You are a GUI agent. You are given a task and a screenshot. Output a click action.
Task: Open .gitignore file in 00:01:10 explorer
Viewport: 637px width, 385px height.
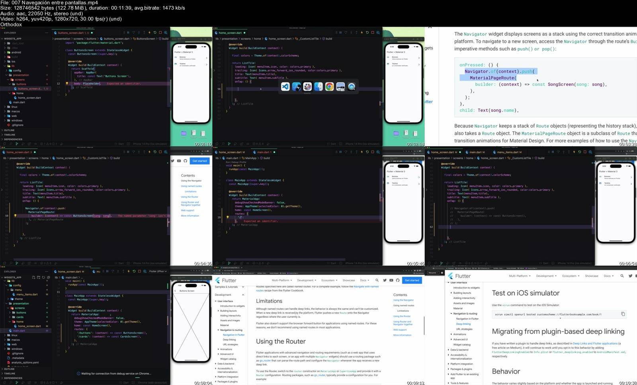click(x=17, y=125)
